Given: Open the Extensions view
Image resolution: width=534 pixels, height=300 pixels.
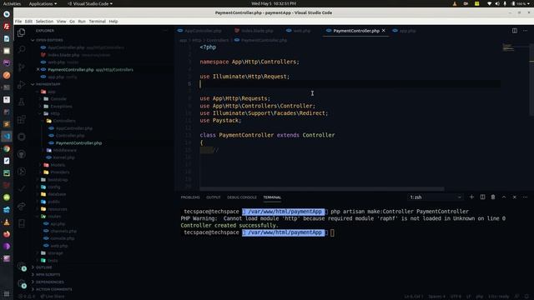Looking at the screenshot, I should 21,119.
